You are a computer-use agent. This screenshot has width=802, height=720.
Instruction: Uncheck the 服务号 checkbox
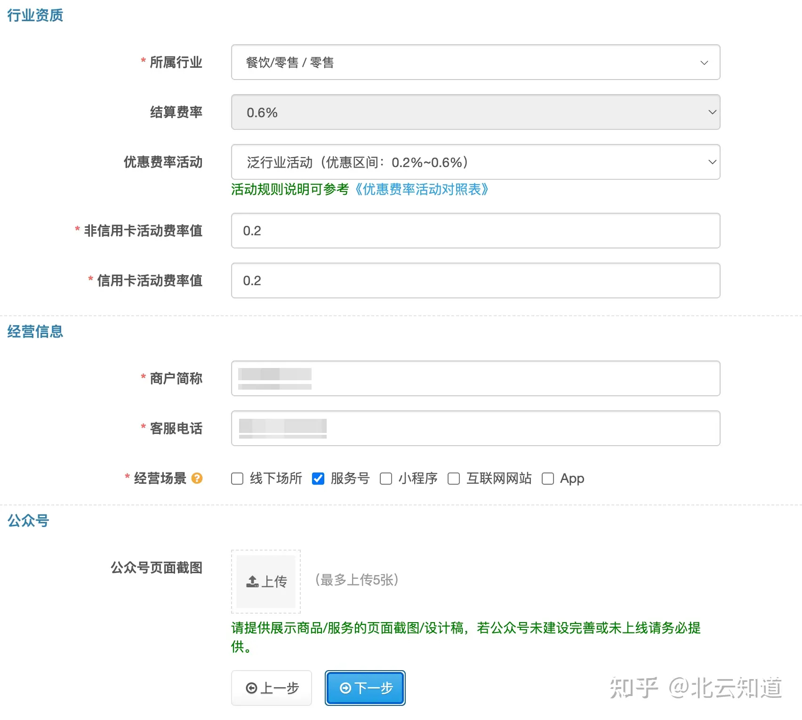pos(318,479)
